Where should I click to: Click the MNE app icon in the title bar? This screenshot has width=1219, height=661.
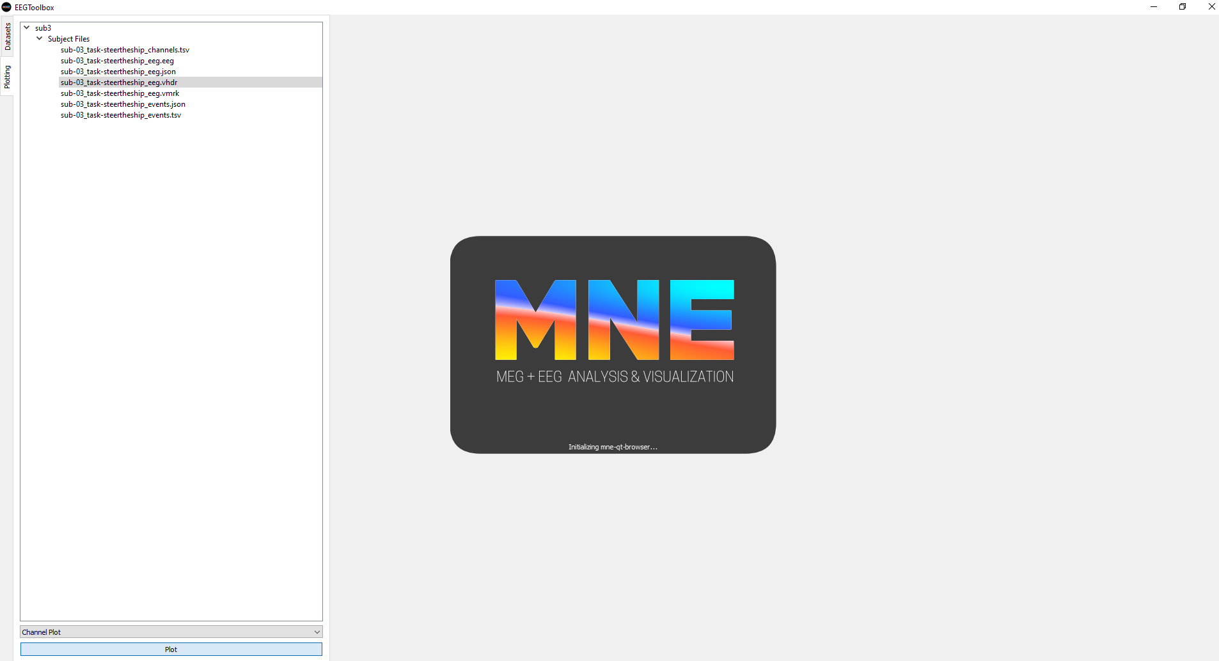tap(6, 7)
